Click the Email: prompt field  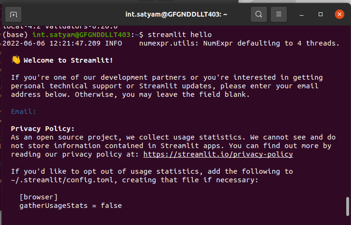click(x=24, y=112)
